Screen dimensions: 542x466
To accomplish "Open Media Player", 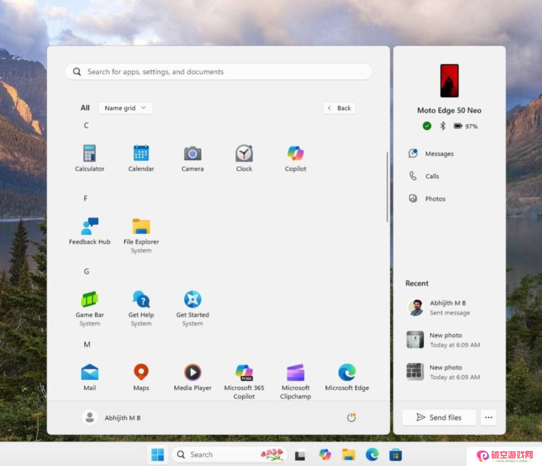I will click(x=193, y=377).
